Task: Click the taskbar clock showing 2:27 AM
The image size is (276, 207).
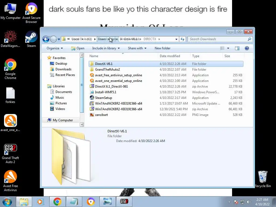Action: pyautogui.click(x=262, y=202)
